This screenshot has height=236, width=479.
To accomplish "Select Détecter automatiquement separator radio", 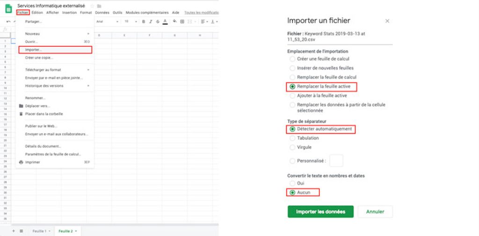I will (292, 129).
